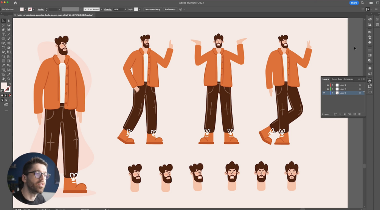Click the Home icon

(16, 3)
